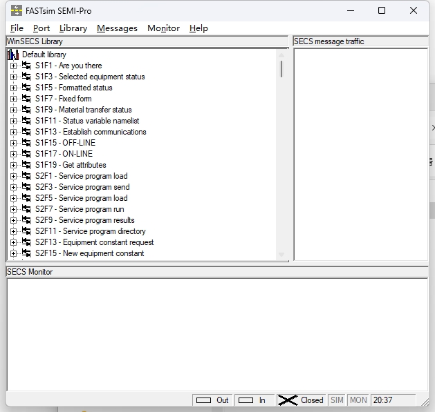The image size is (435, 412).
Task: Click the library tree scrollbar thumb
Action: point(281,69)
